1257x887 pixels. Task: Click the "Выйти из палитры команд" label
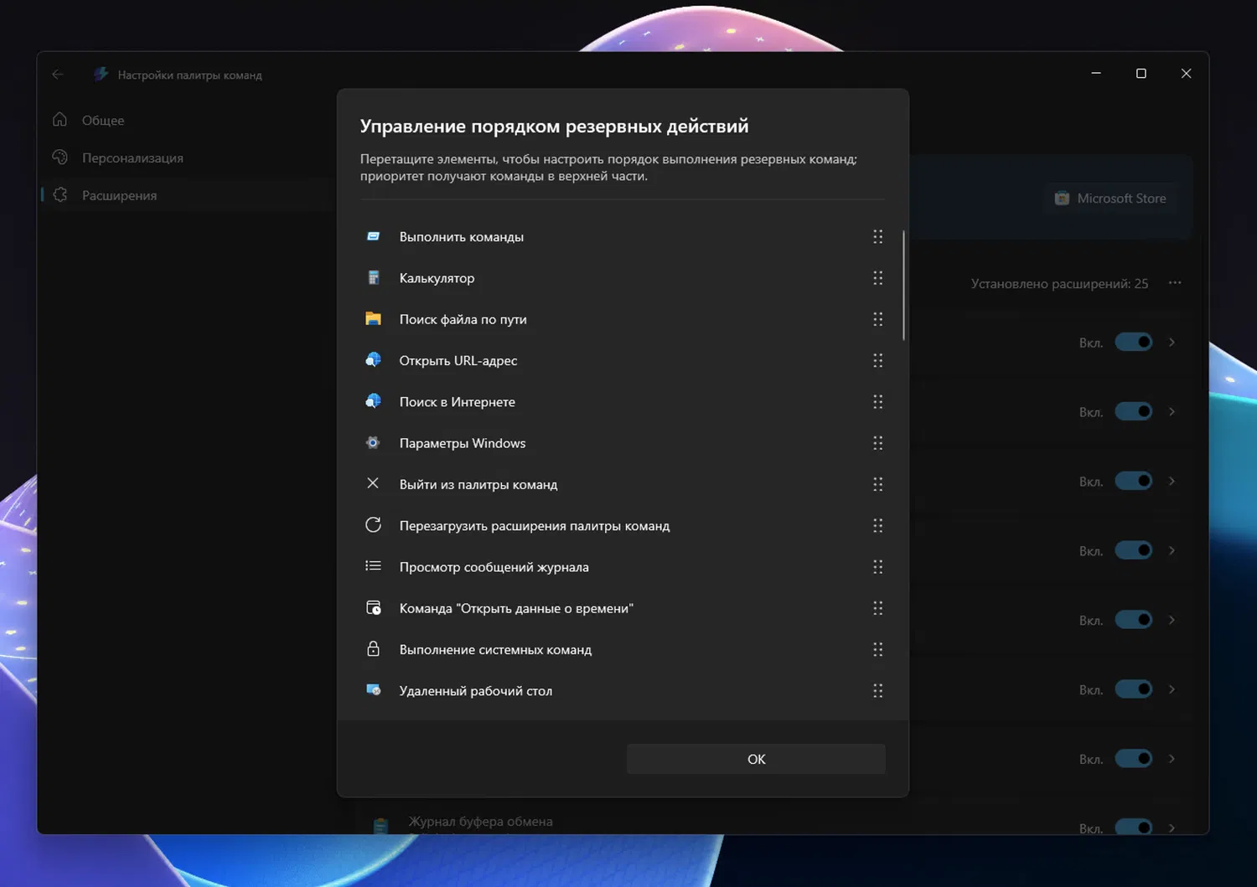478,484
